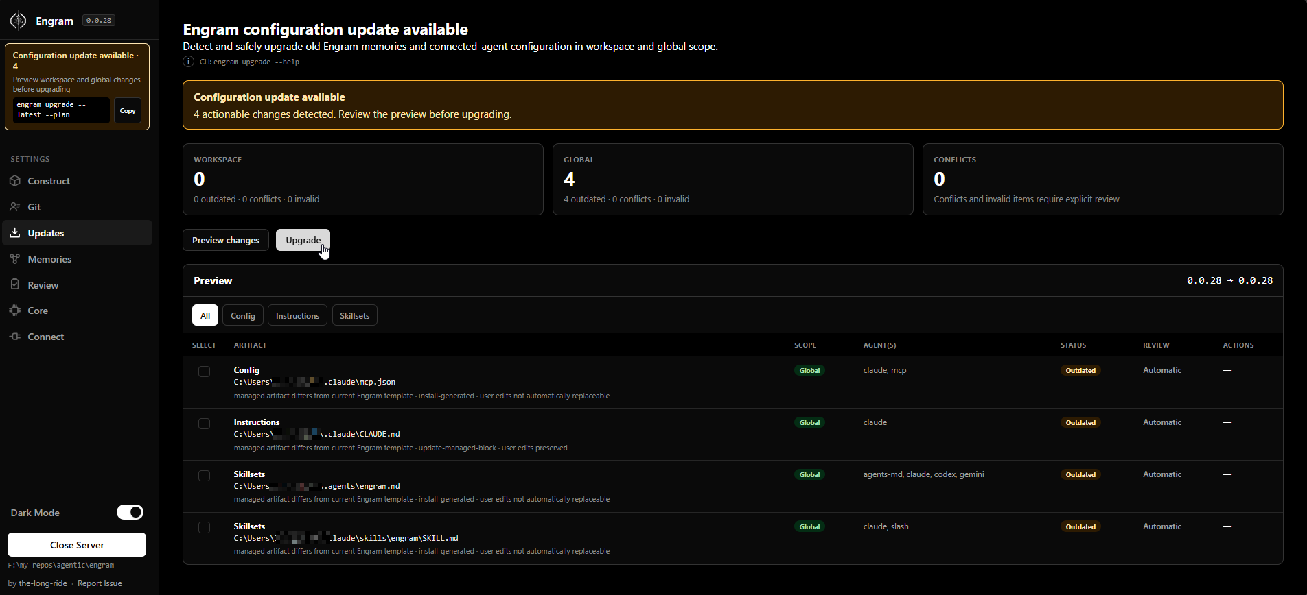Click the Outdated badge in Instructions row

coord(1080,422)
